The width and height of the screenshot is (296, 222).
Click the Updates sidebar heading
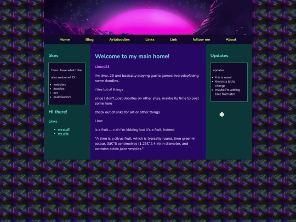(x=219, y=55)
